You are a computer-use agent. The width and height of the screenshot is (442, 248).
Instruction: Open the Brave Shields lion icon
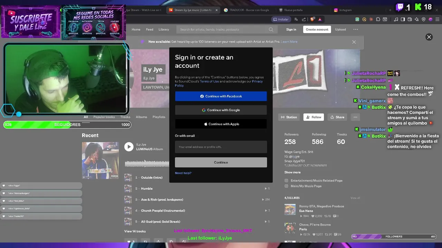pyautogui.click(x=313, y=19)
